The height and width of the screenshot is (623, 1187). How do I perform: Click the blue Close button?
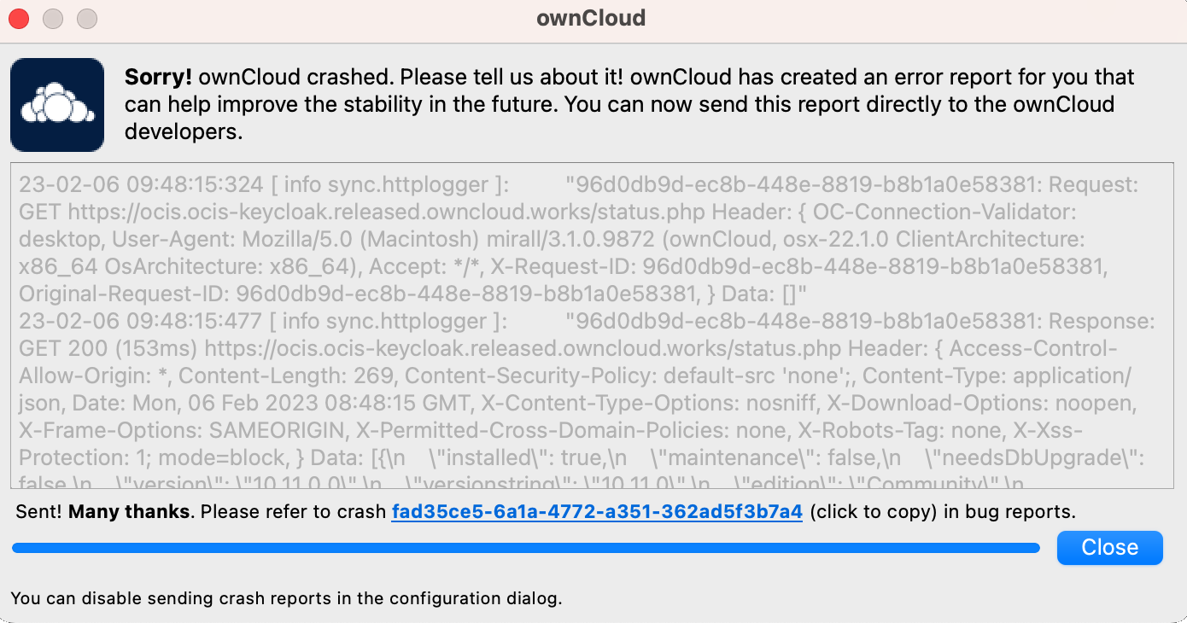(1109, 547)
